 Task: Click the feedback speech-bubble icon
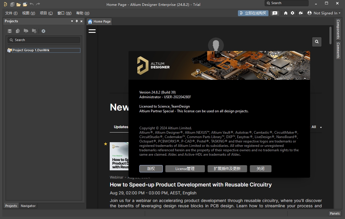pos(275,13)
